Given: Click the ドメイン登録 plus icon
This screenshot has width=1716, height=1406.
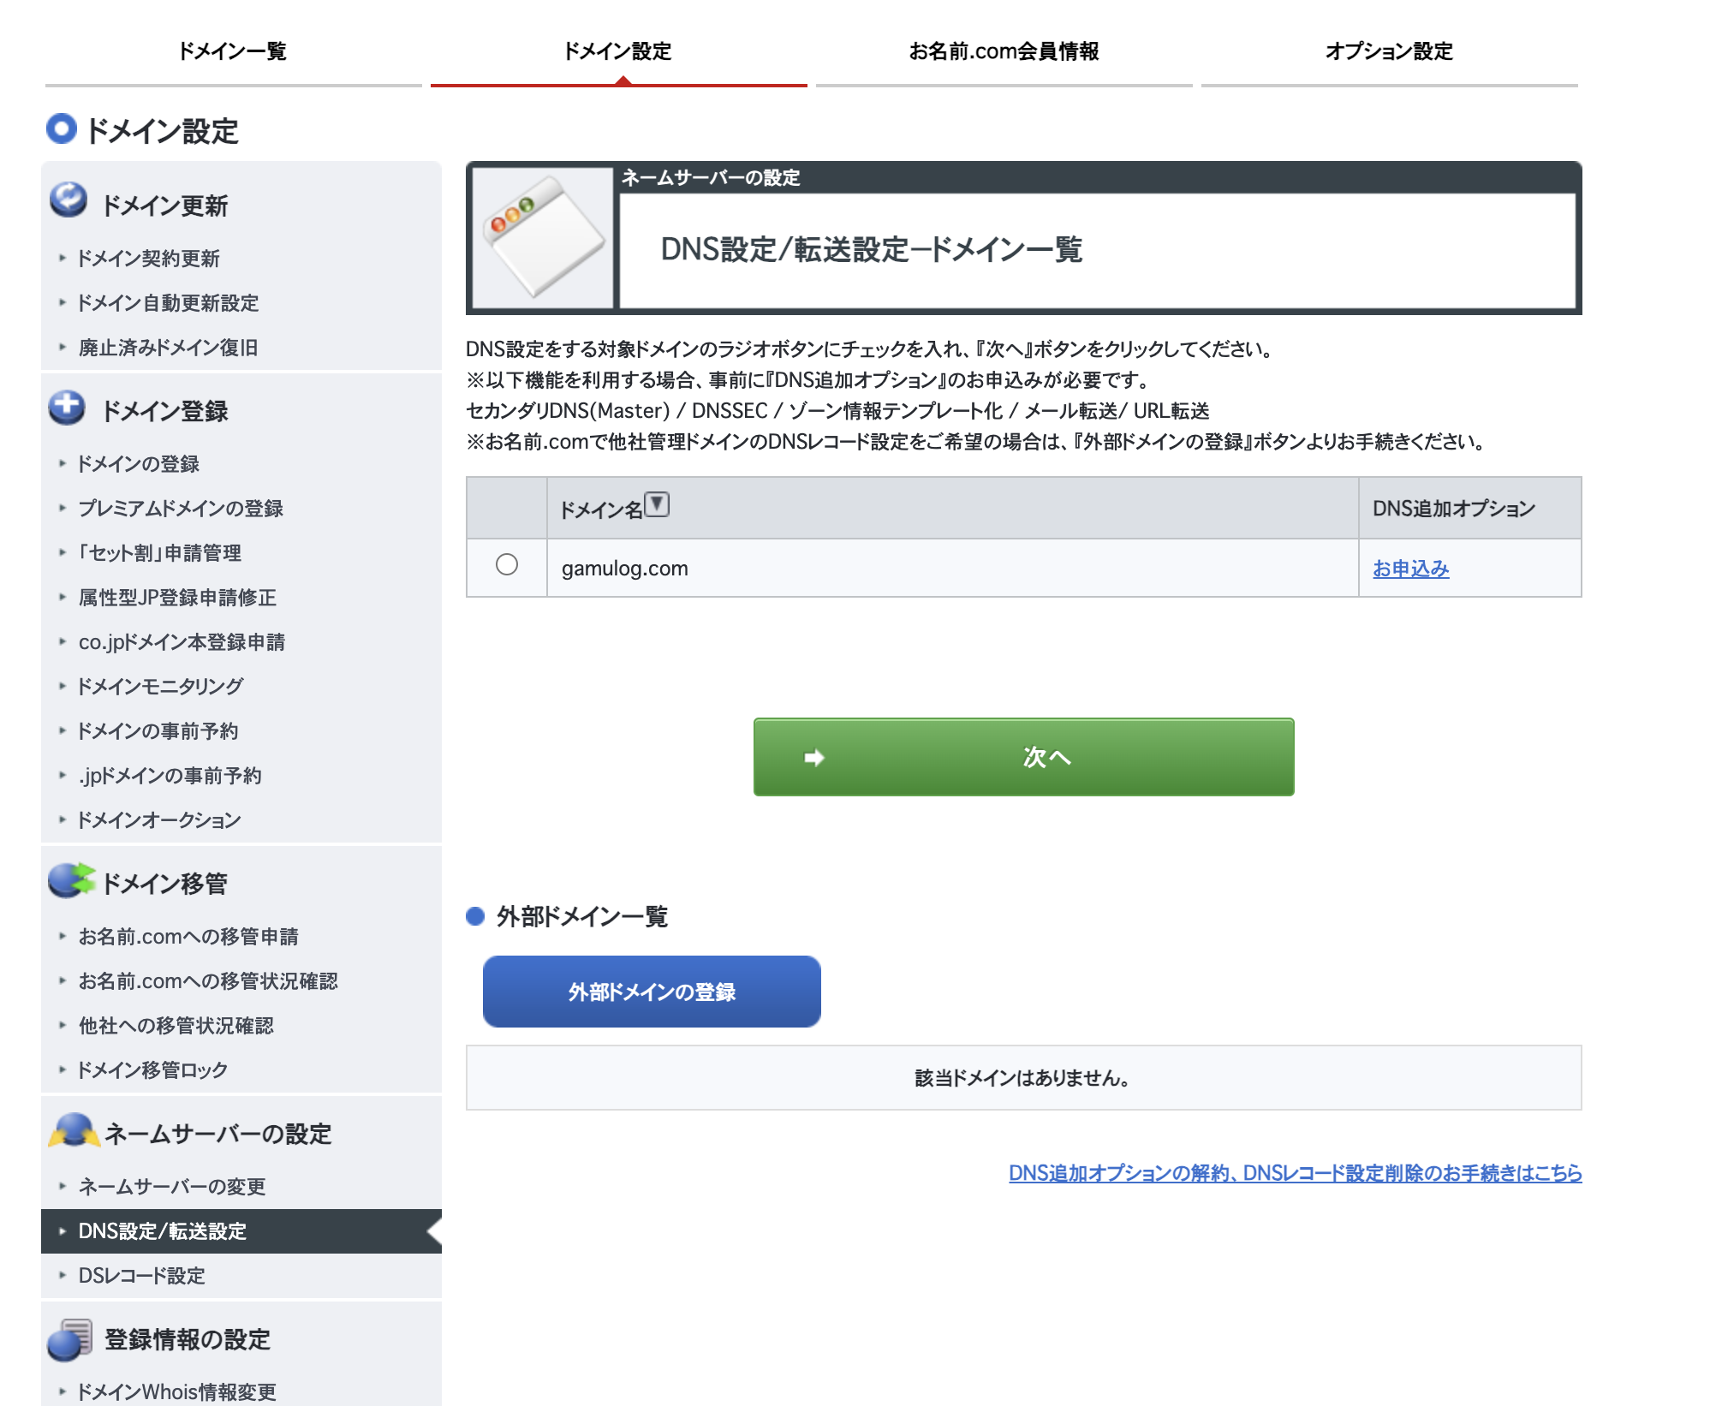Looking at the screenshot, I should [x=67, y=408].
